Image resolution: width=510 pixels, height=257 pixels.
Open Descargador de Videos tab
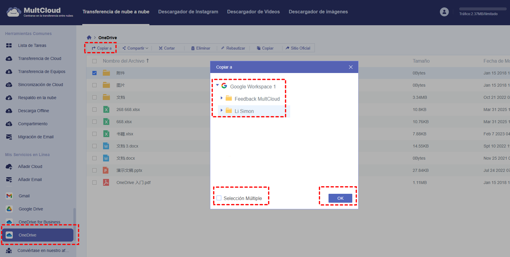(253, 12)
